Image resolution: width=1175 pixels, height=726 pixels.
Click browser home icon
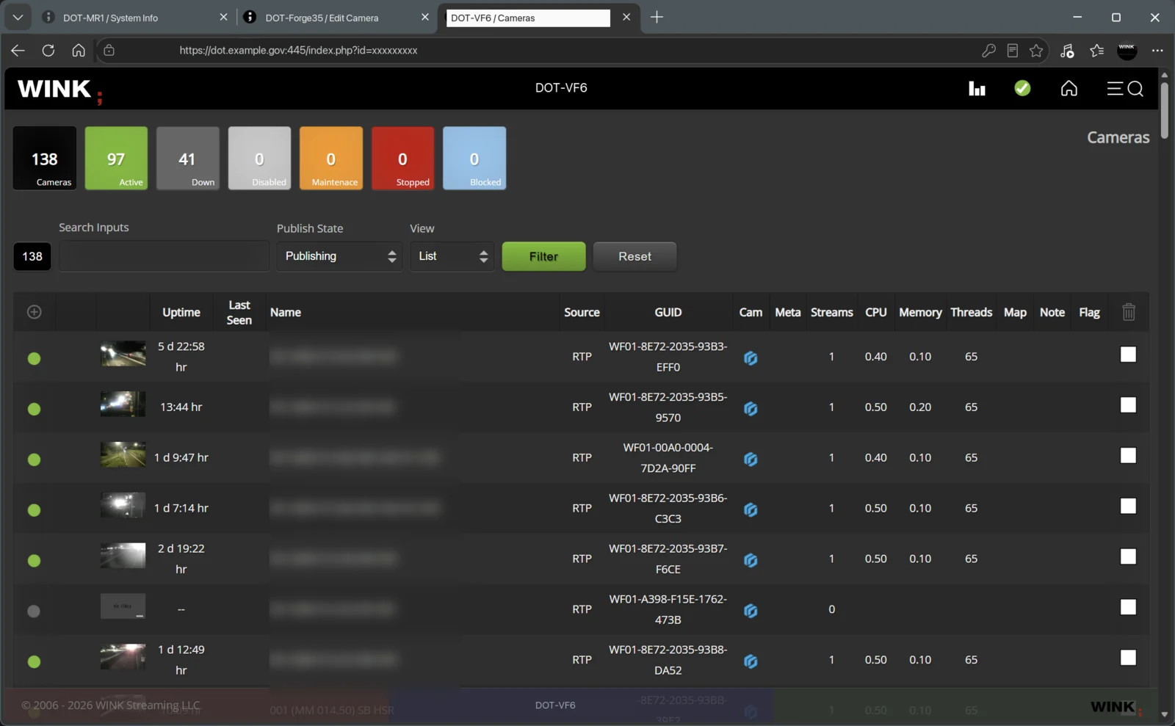pyautogui.click(x=79, y=51)
